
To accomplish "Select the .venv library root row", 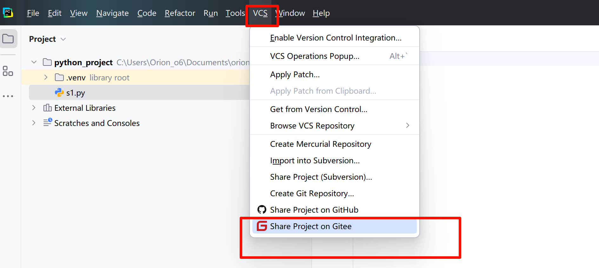I will point(136,77).
